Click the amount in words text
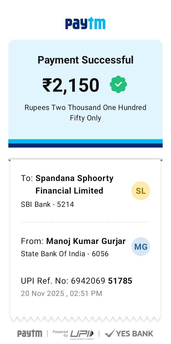 pyautogui.click(x=85, y=113)
